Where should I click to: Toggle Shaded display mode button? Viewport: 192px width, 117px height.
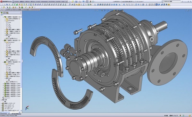coord(159,5)
